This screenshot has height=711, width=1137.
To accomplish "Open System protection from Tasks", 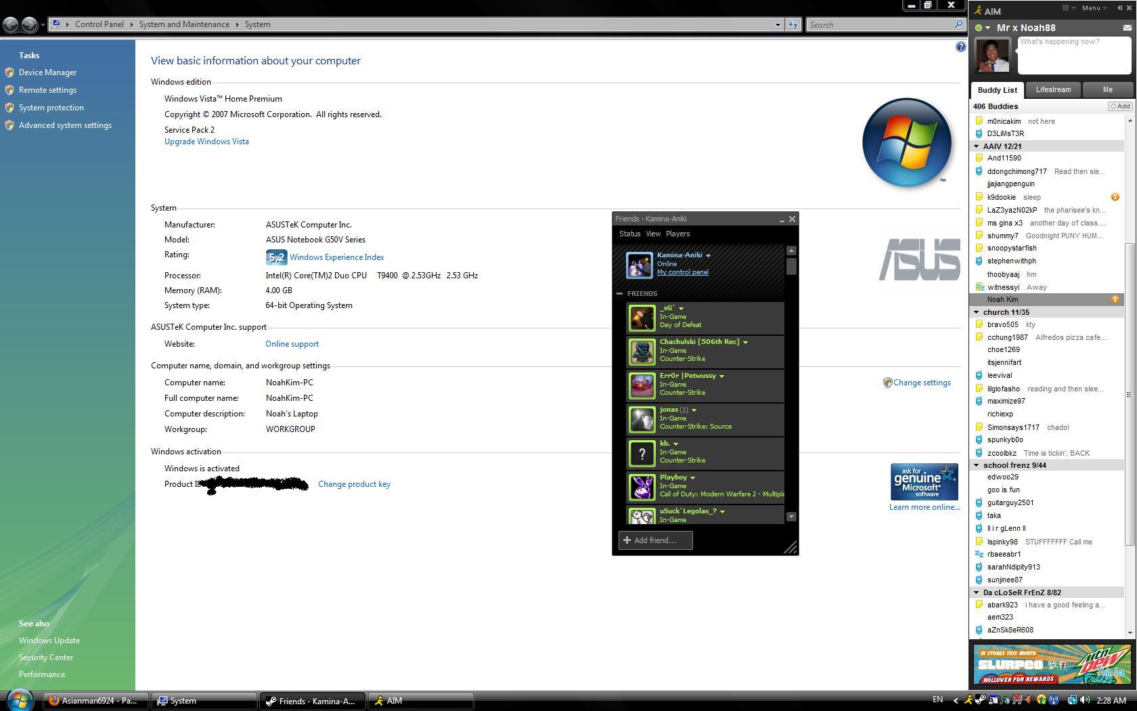I will [51, 108].
